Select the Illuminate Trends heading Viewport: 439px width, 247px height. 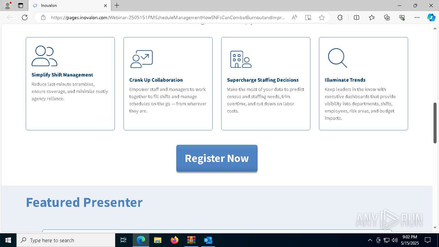[x=345, y=80]
